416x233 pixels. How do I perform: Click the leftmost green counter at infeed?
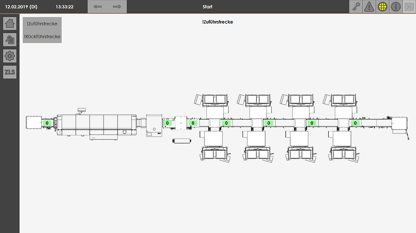(47, 123)
